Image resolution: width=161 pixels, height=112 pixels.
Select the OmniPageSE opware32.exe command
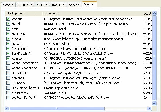coord(82,78)
